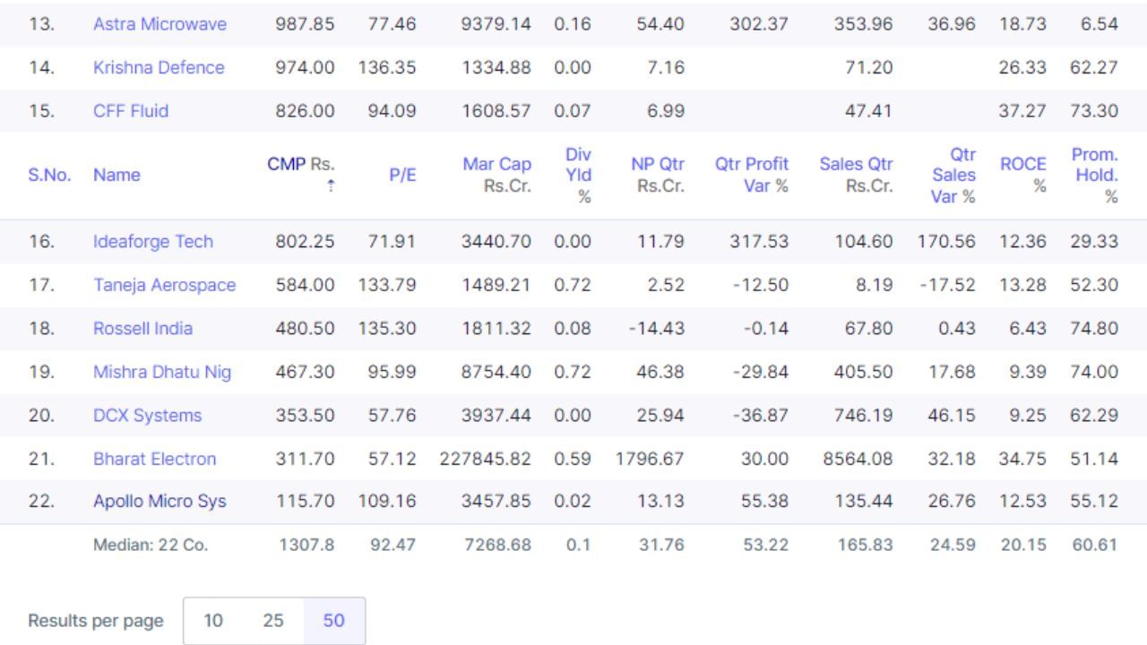Click CFF Fluid price 826.00
Screen dimensions: 1147x645
(x=305, y=111)
